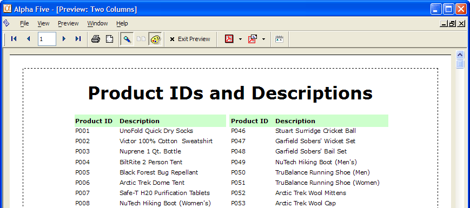Open the File menu
Viewport: 470px width, 208px height.
[x=24, y=23]
